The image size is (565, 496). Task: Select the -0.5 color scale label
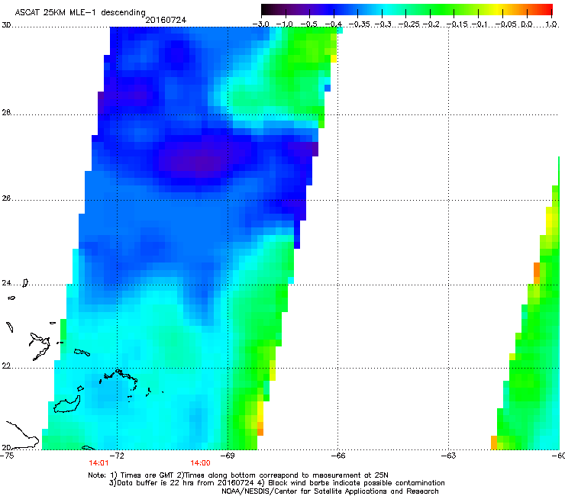tap(308, 24)
